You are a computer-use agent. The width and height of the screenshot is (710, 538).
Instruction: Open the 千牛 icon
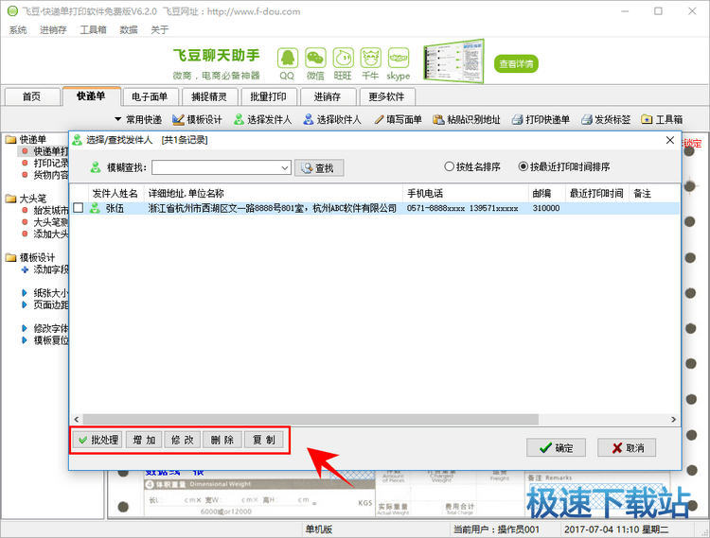[370, 59]
